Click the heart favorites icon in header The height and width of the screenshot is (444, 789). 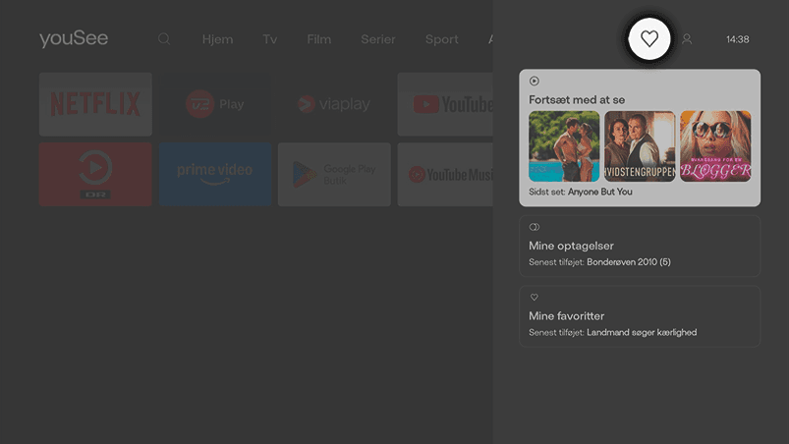(648, 39)
